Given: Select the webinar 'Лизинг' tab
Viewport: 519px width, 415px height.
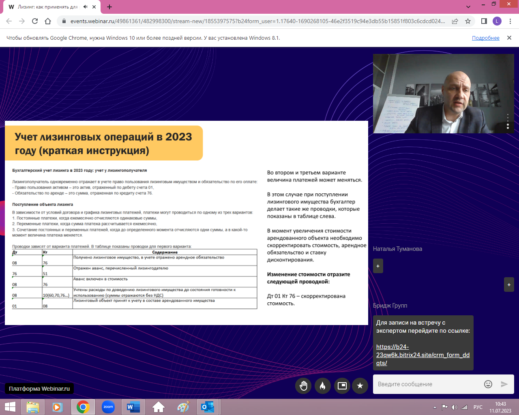Looking at the screenshot, I should (47, 7).
